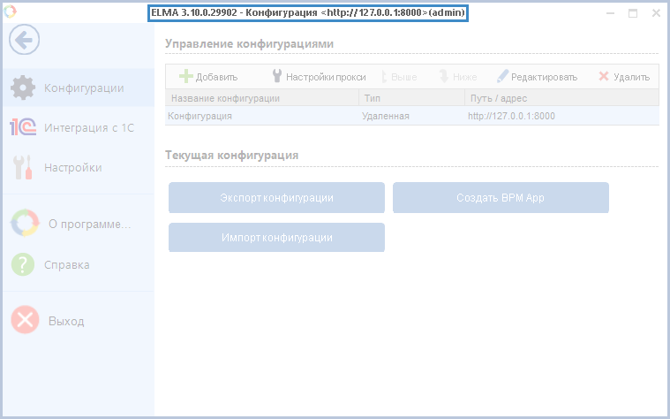Sort by Путь / адрес column header
This screenshot has height=419, width=670.
click(561, 98)
